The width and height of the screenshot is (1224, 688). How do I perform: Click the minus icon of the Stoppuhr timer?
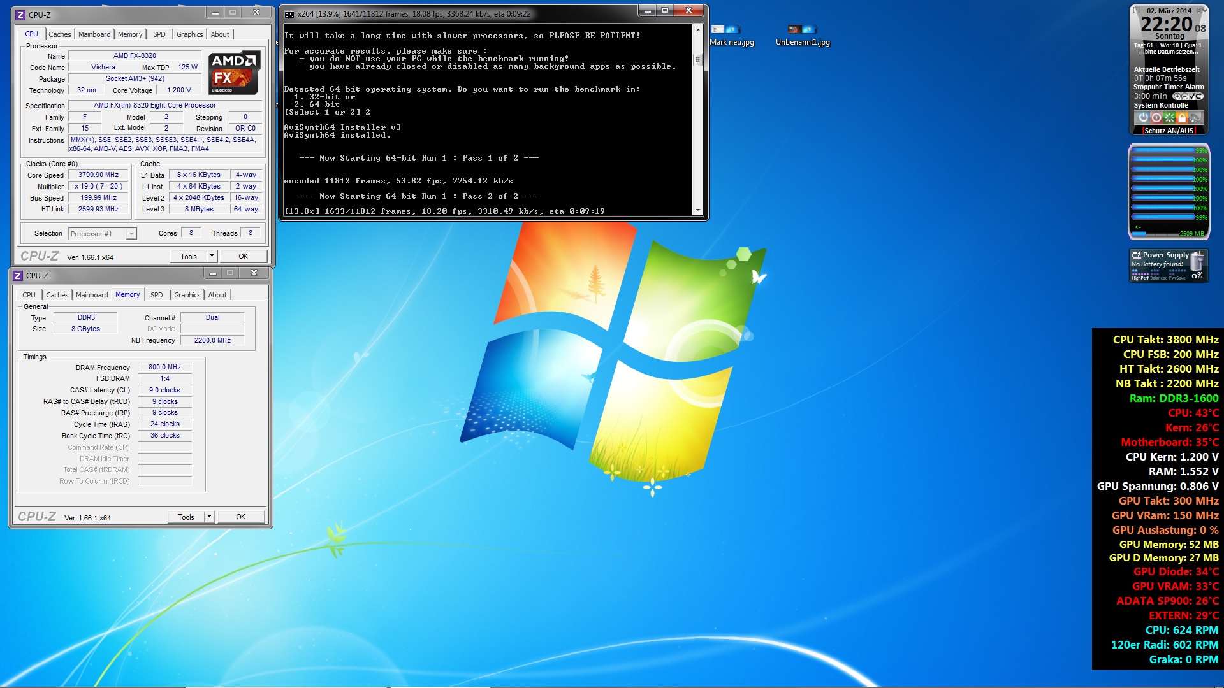click(x=1184, y=96)
